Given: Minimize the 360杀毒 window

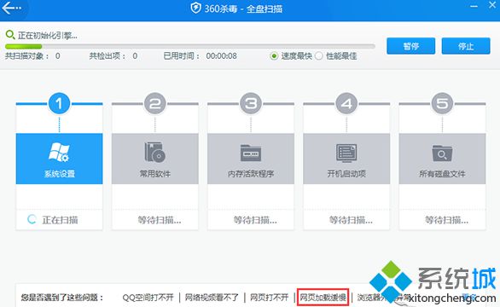Looking at the screenshot, I should (x=474, y=6).
